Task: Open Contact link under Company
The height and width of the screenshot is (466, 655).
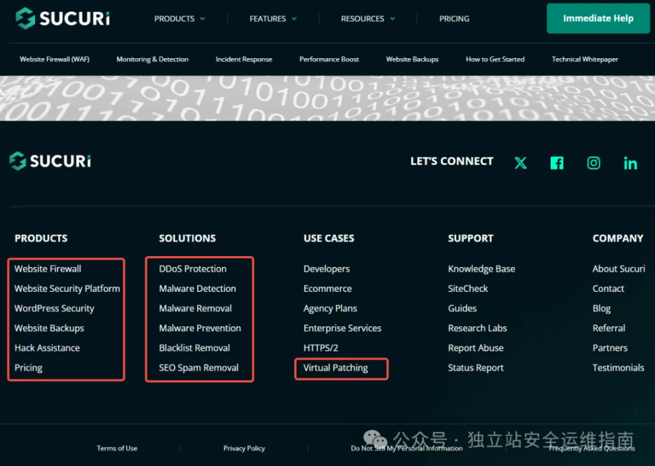Action: tap(608, 289)
